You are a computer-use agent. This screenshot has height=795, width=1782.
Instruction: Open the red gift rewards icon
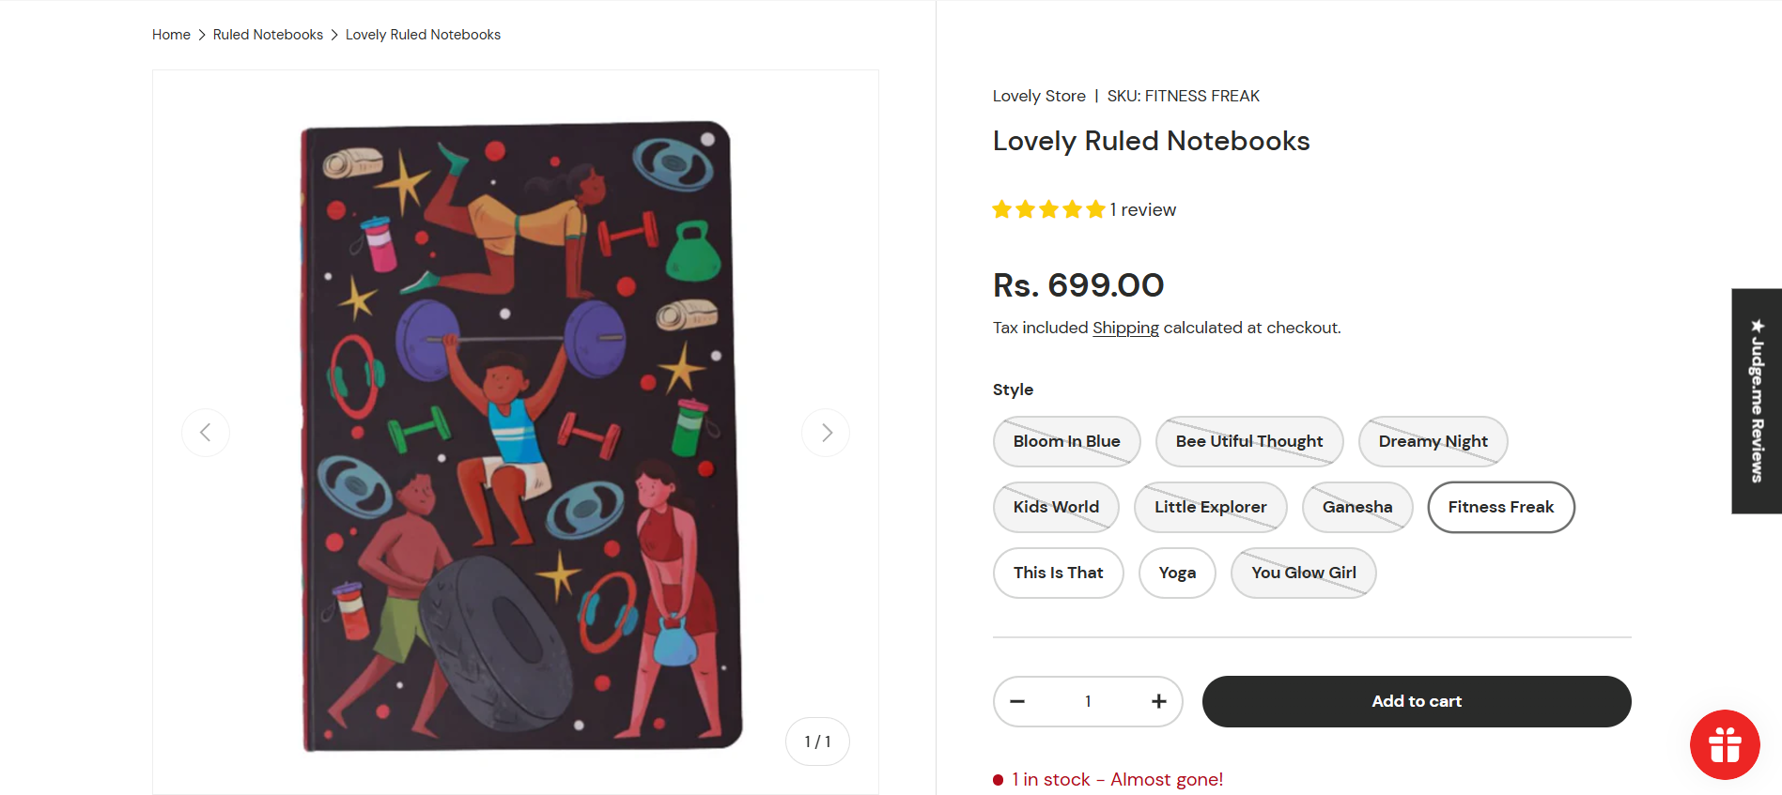[x=1724, y=744]
